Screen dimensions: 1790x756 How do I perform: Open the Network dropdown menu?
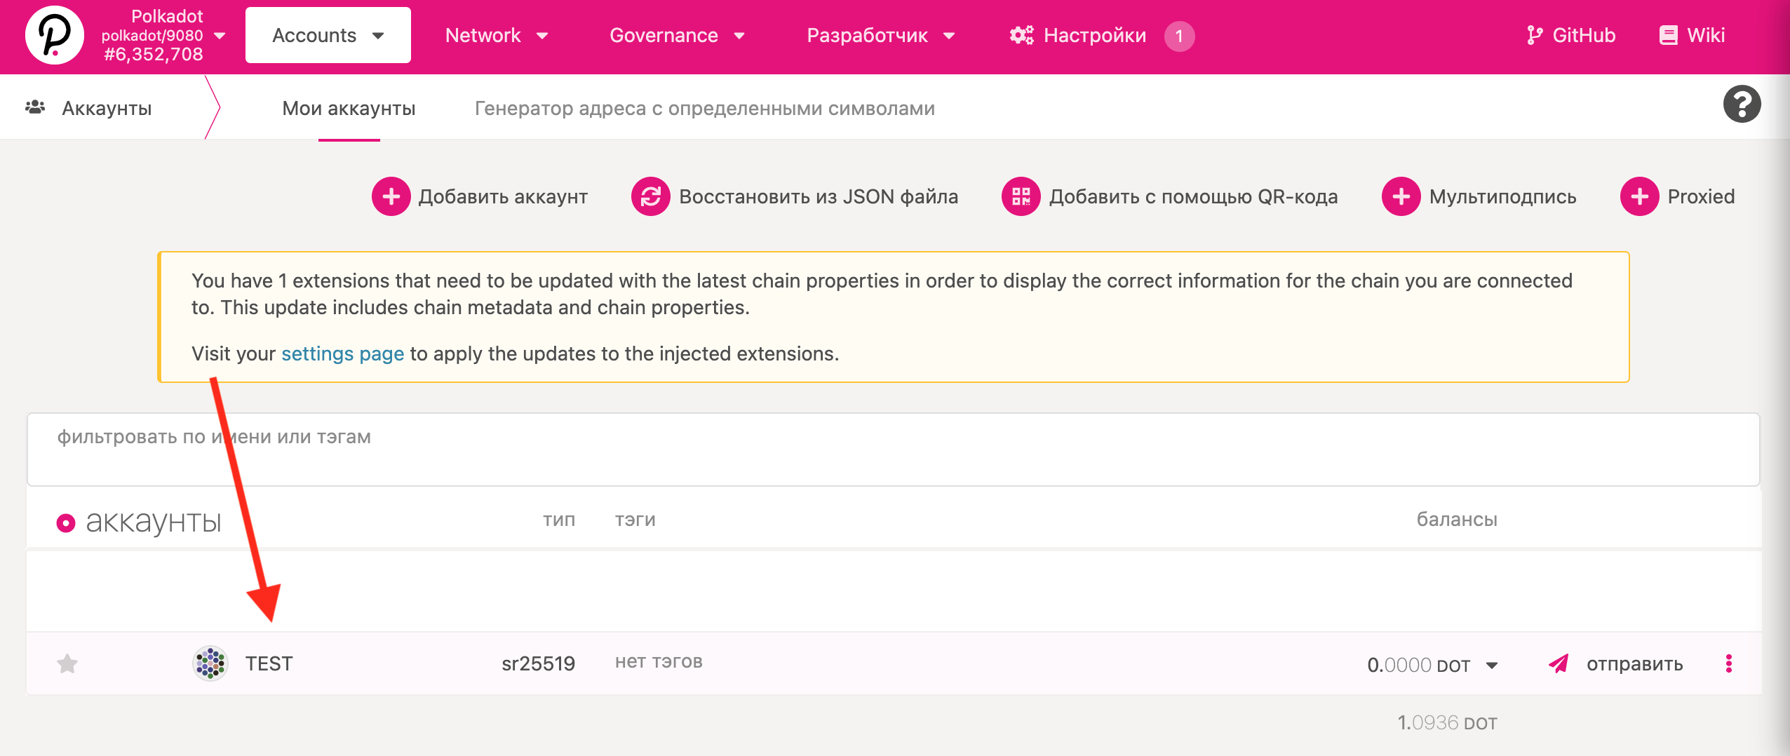click(x=496, y=36)
